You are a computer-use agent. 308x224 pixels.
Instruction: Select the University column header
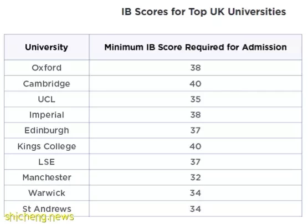tap(47, 47)
